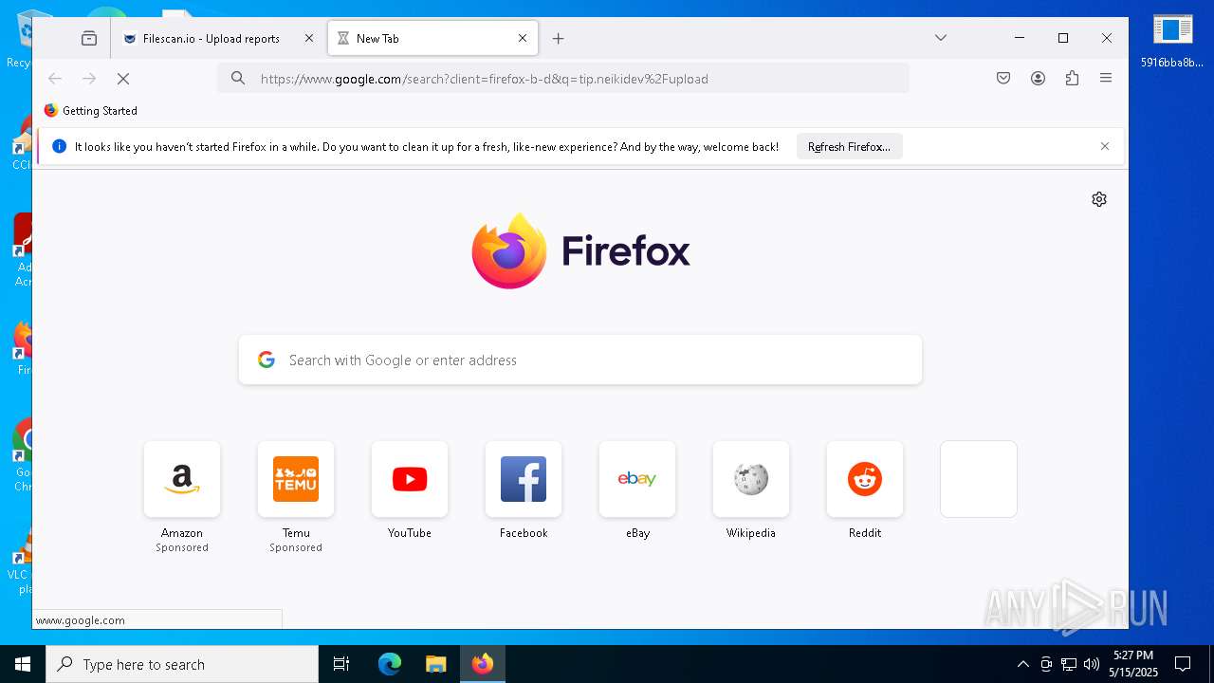Go forward one page

pos(89,79)
